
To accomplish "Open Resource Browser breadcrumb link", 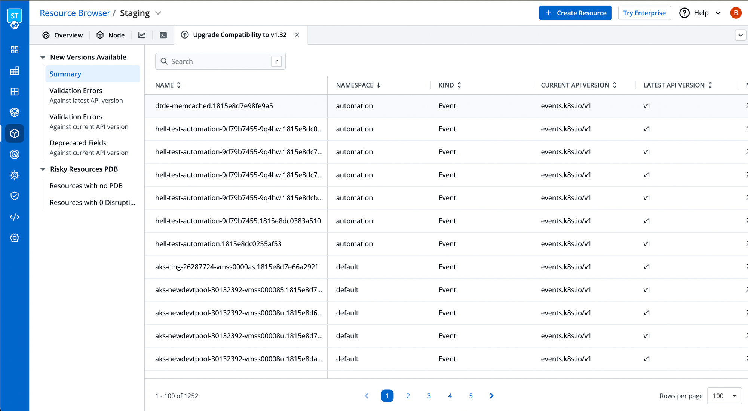I will tap(75, 13).
